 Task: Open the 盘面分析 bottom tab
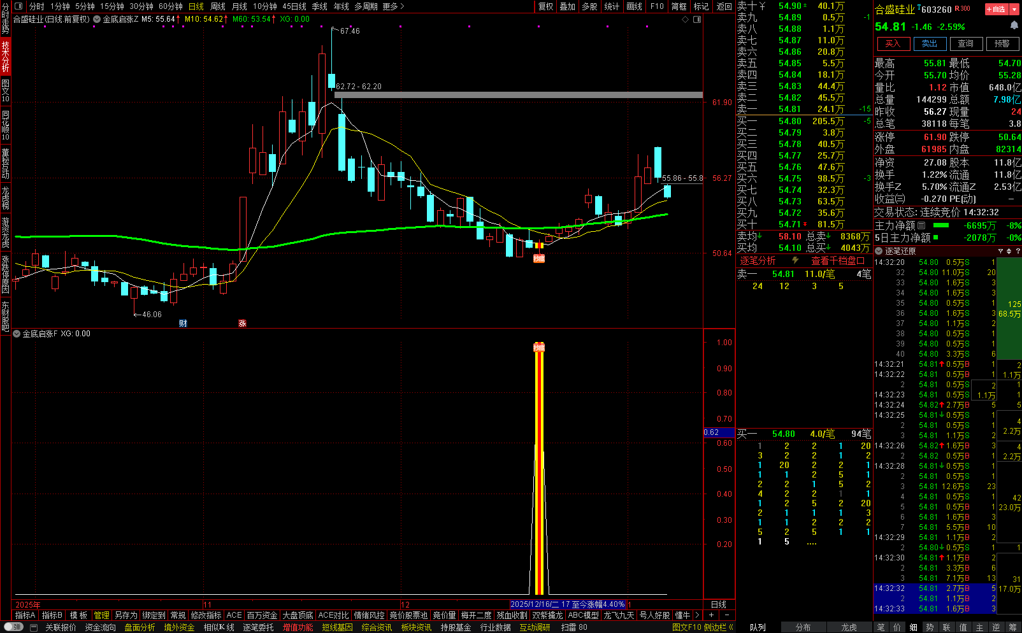tap(140, 627)
